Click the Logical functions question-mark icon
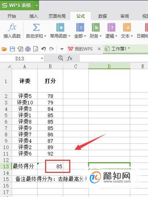 click(111, 27)
